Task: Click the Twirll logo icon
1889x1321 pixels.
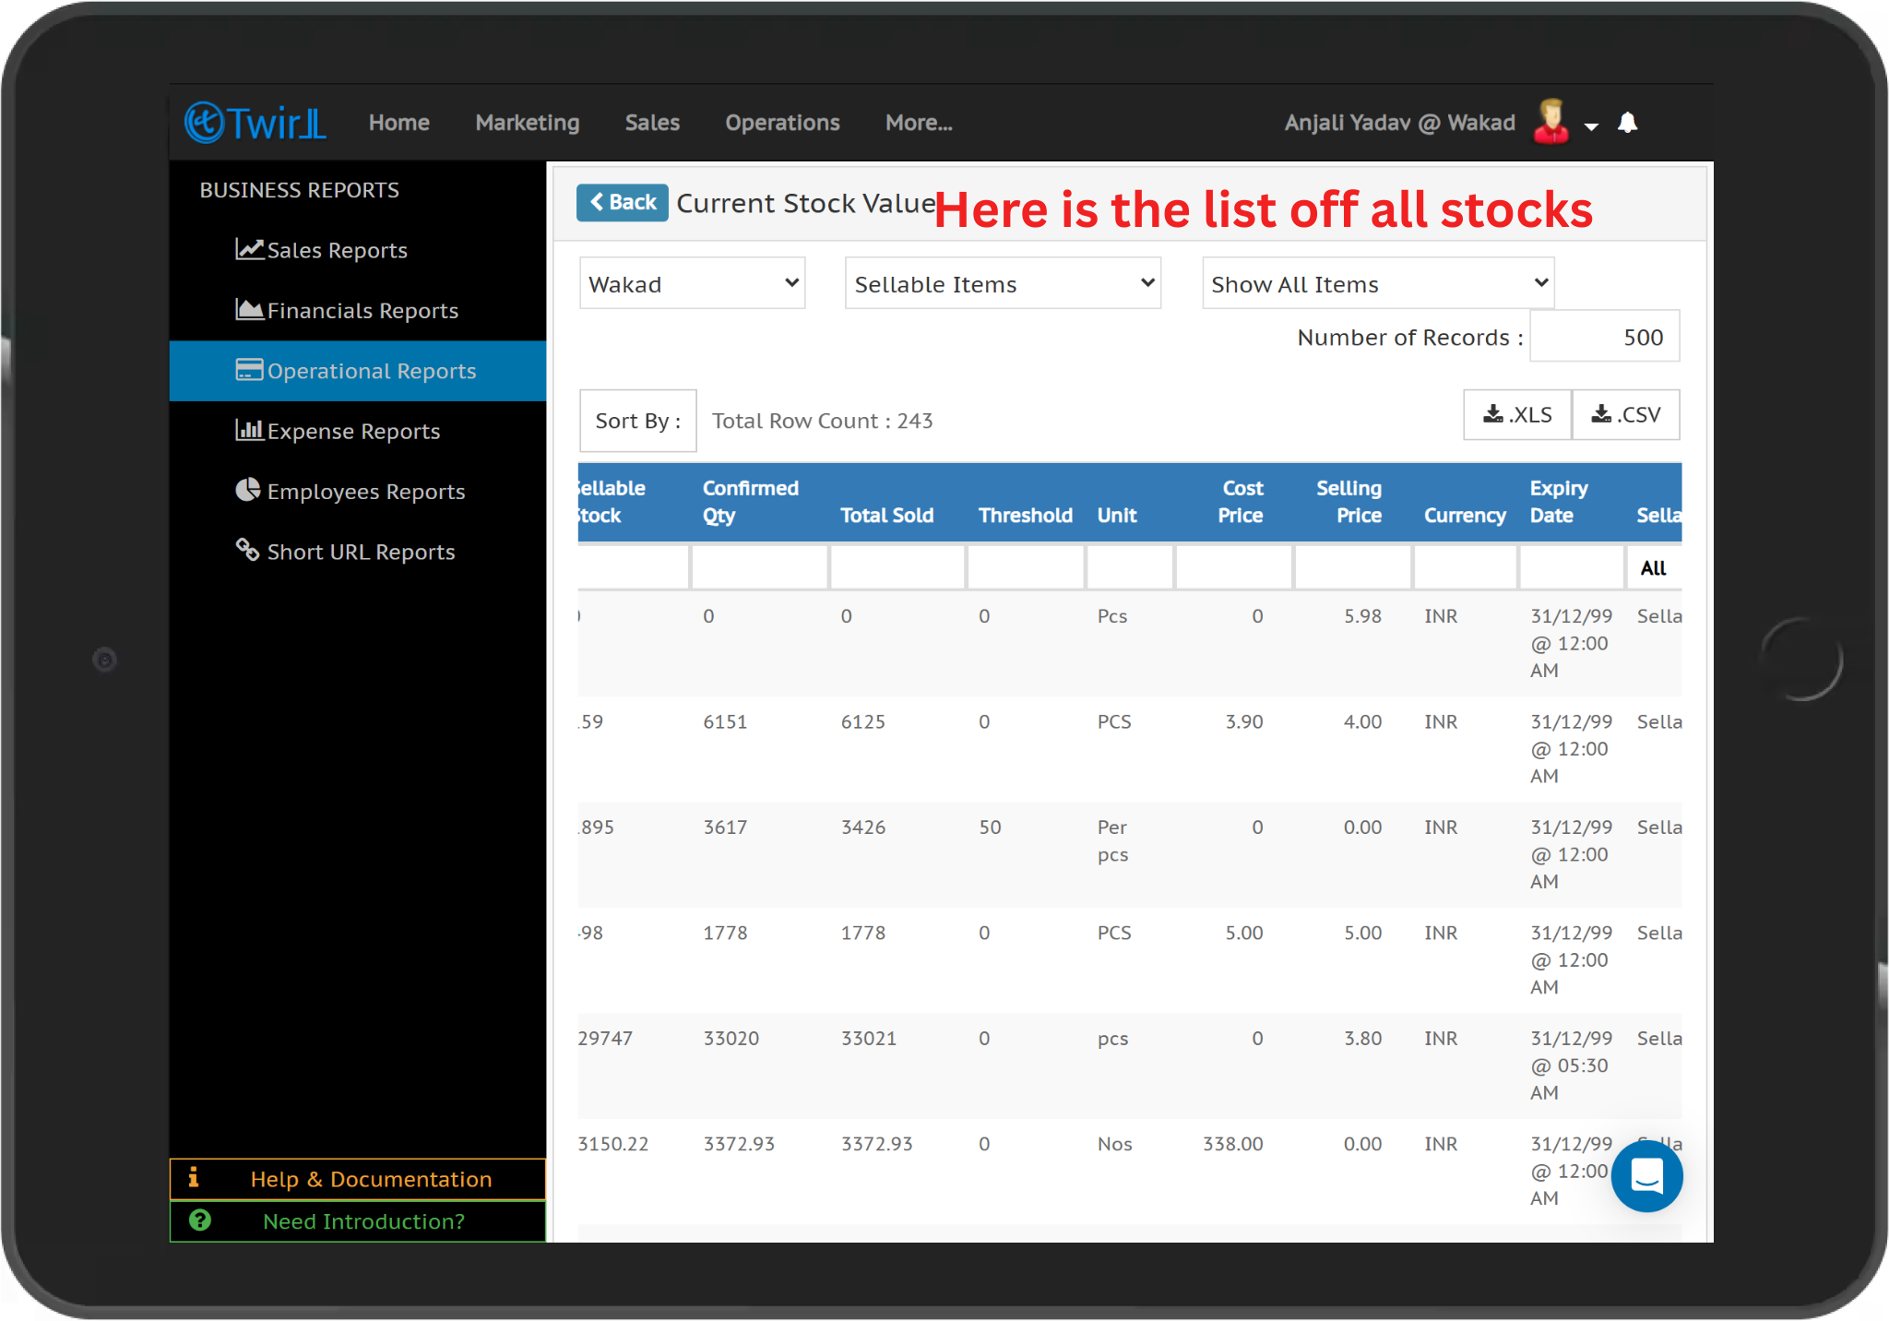Action: (x=205, y=123)
